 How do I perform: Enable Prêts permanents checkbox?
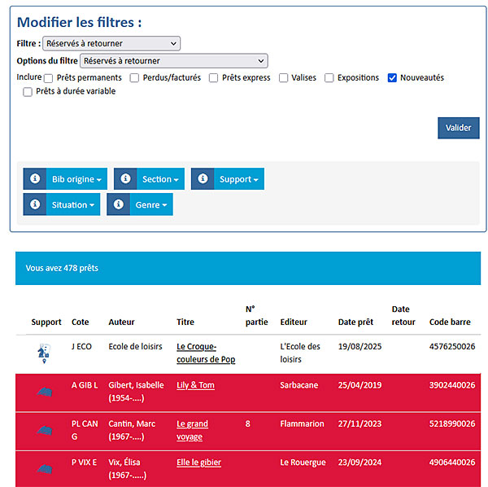(x=49, y=78)
